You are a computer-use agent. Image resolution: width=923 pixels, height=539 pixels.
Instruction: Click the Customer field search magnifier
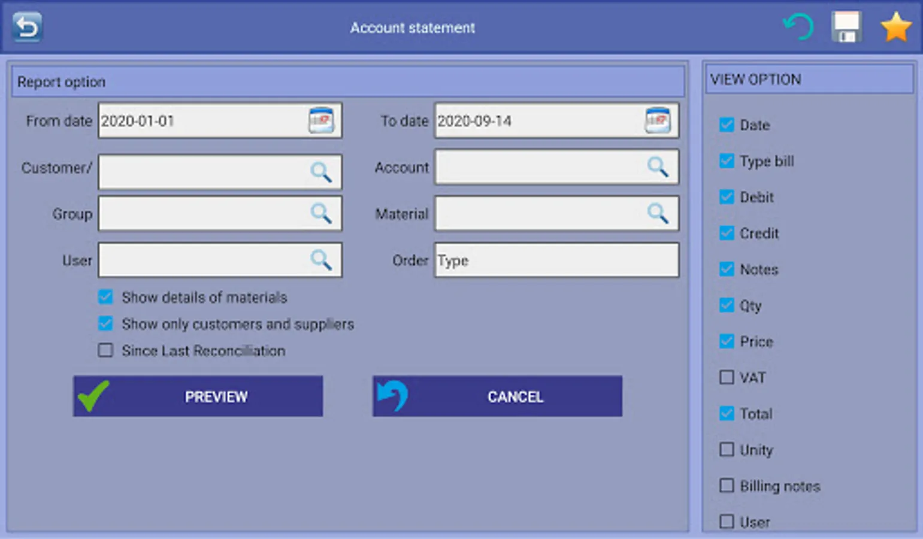coord(321,172)
